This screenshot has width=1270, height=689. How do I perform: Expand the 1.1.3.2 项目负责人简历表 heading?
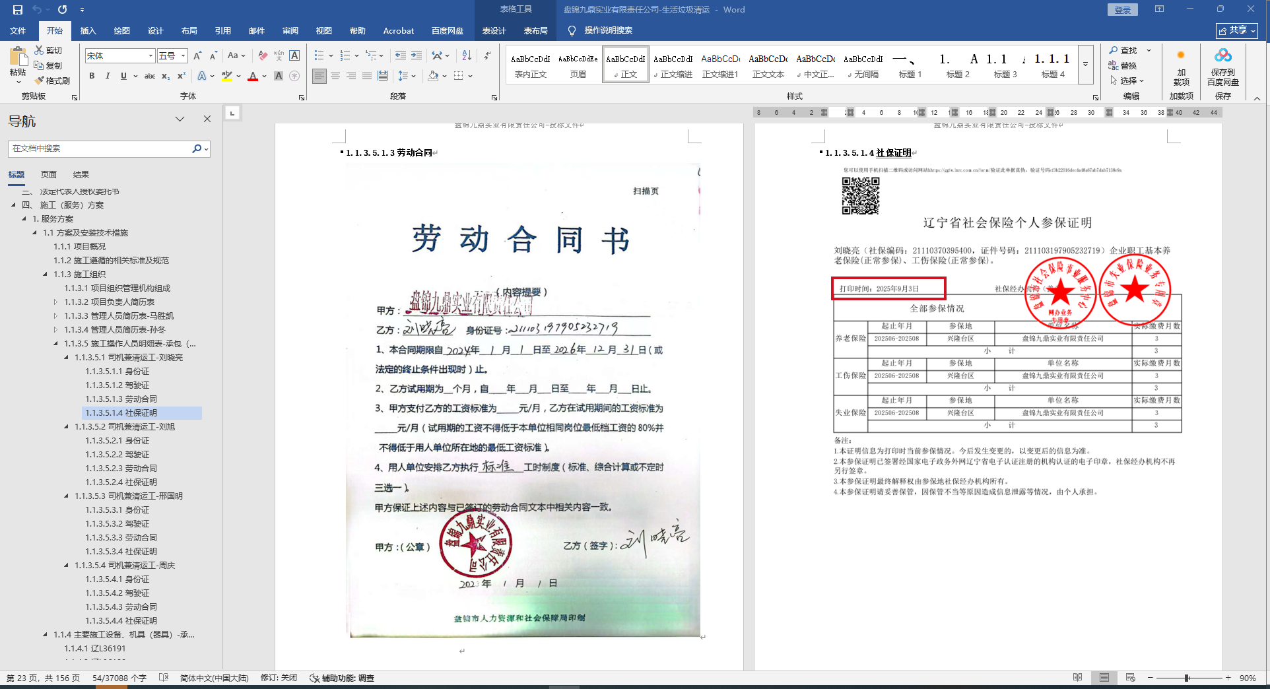pos(55,302)
